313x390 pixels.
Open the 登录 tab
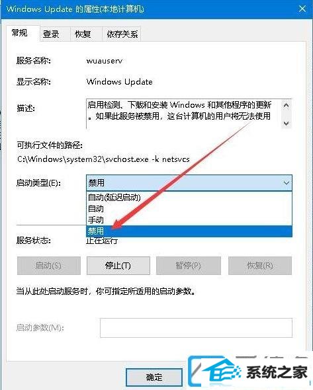click(51, 34)
